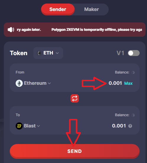Screen dimensions: 147x163
Task: Toggle the V1 switch
Action: [x=134, y=53]
